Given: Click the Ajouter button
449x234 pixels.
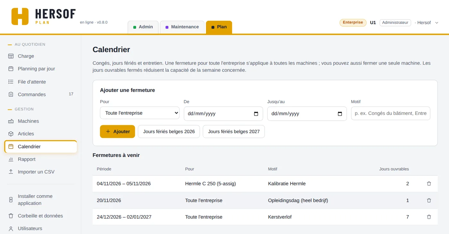Looking at the screenshot, I should tap(117, 132).
